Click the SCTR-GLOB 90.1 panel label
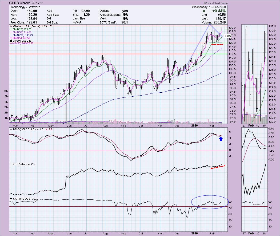The height and width of the screenshot is (236, 280). click(24, 199)
